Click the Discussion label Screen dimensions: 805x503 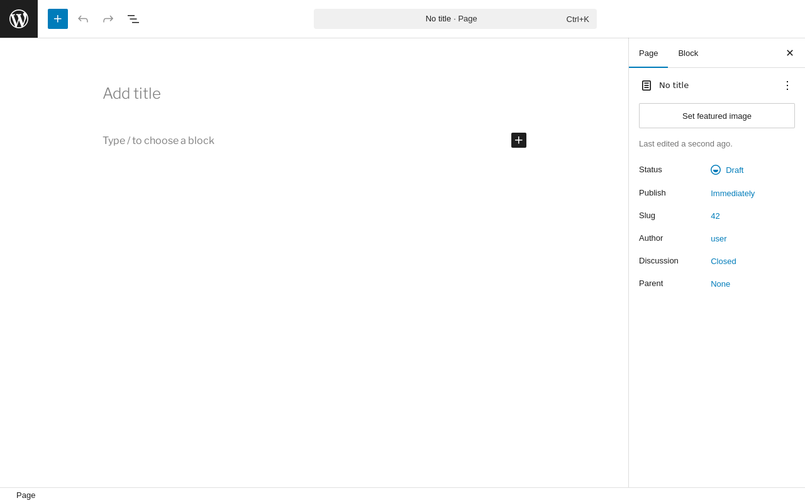click(658, 261)
